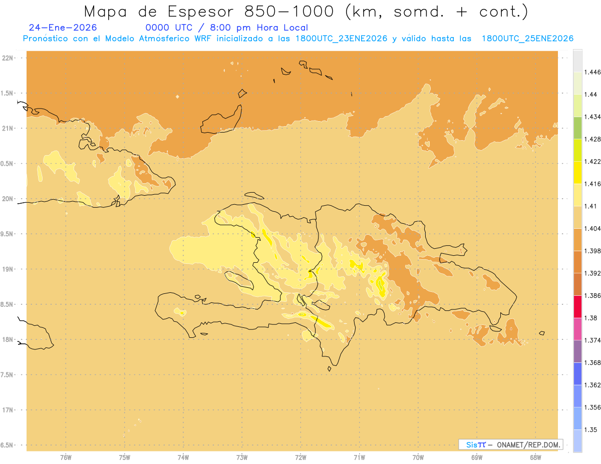Click the darker orange legend segment between 1.392 and 1.398
Screen dimensions: 601x464
[x=577, y=262]
